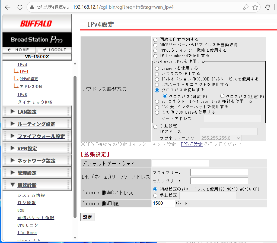
Task: Click the デフォルトゲートウェイ input field
Action: pyautogui.click(x=180, y=163)
